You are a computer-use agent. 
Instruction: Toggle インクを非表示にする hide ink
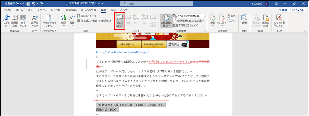coord(279,21)
